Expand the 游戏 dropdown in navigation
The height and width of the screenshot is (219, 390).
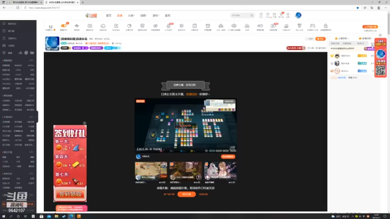click(x=156, y=15)
